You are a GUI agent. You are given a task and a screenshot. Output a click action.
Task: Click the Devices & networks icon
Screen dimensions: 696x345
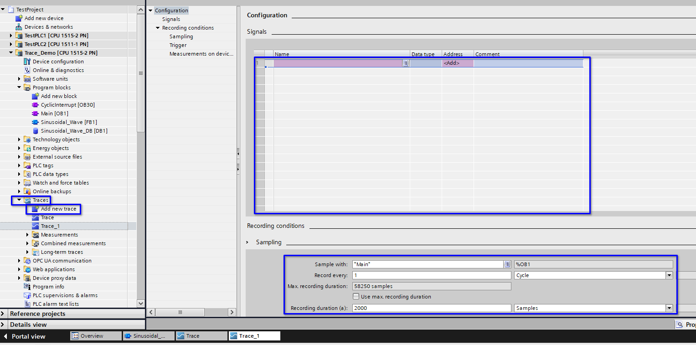pos(19,27)
